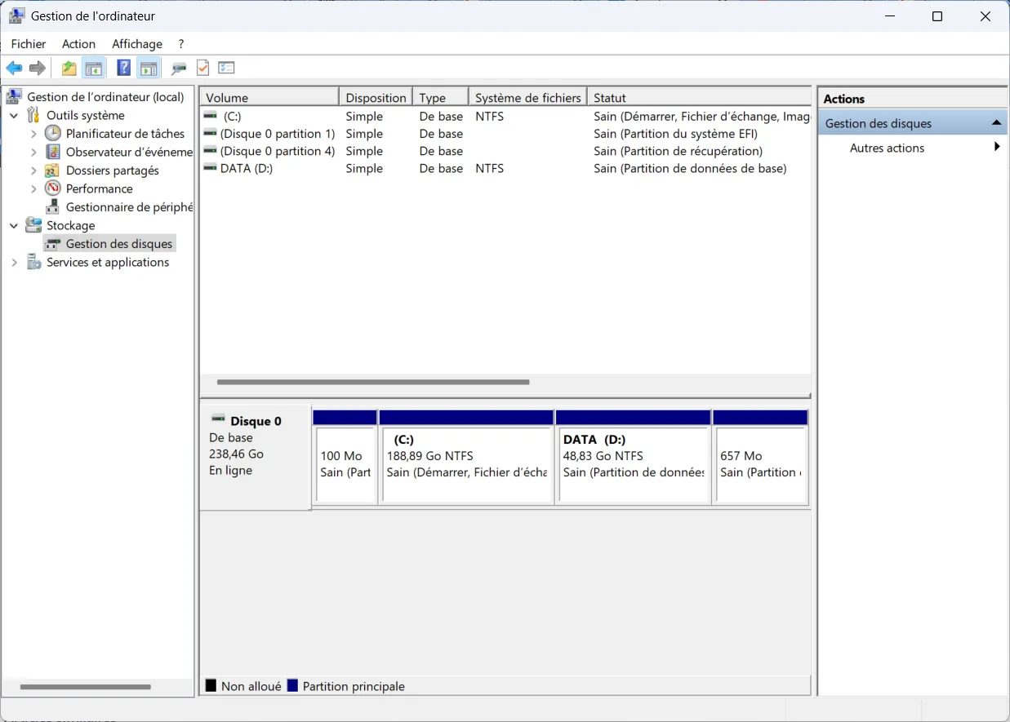The image size is (1010, 722).
Task: Click the Performance red icon
Action: pos(53,188)
